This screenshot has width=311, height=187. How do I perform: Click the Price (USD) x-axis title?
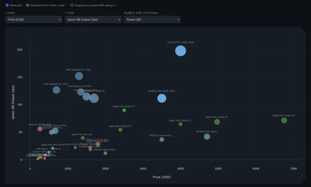(x=162, y=177)
